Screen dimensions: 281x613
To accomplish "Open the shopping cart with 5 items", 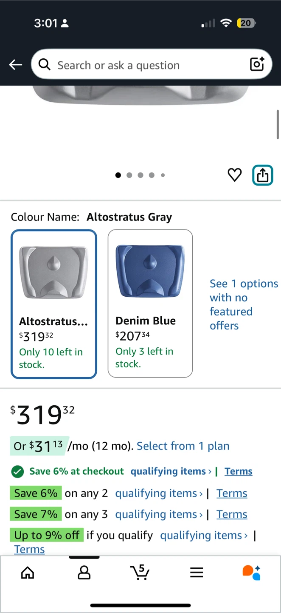I will click(x=140, y=572).
